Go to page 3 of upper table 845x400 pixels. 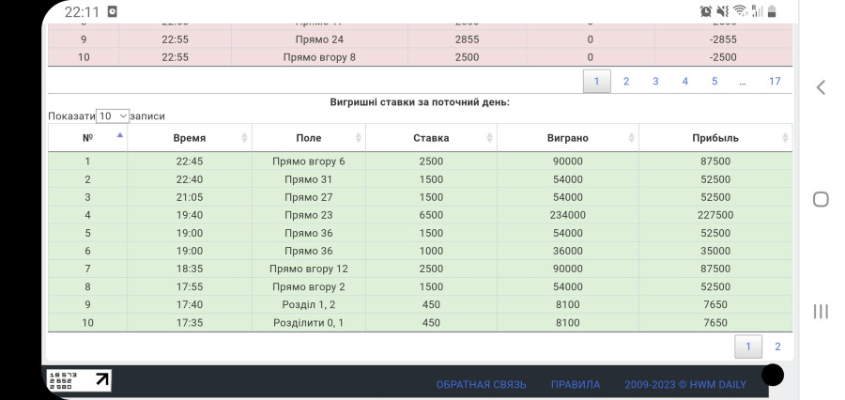click(655, 82)
